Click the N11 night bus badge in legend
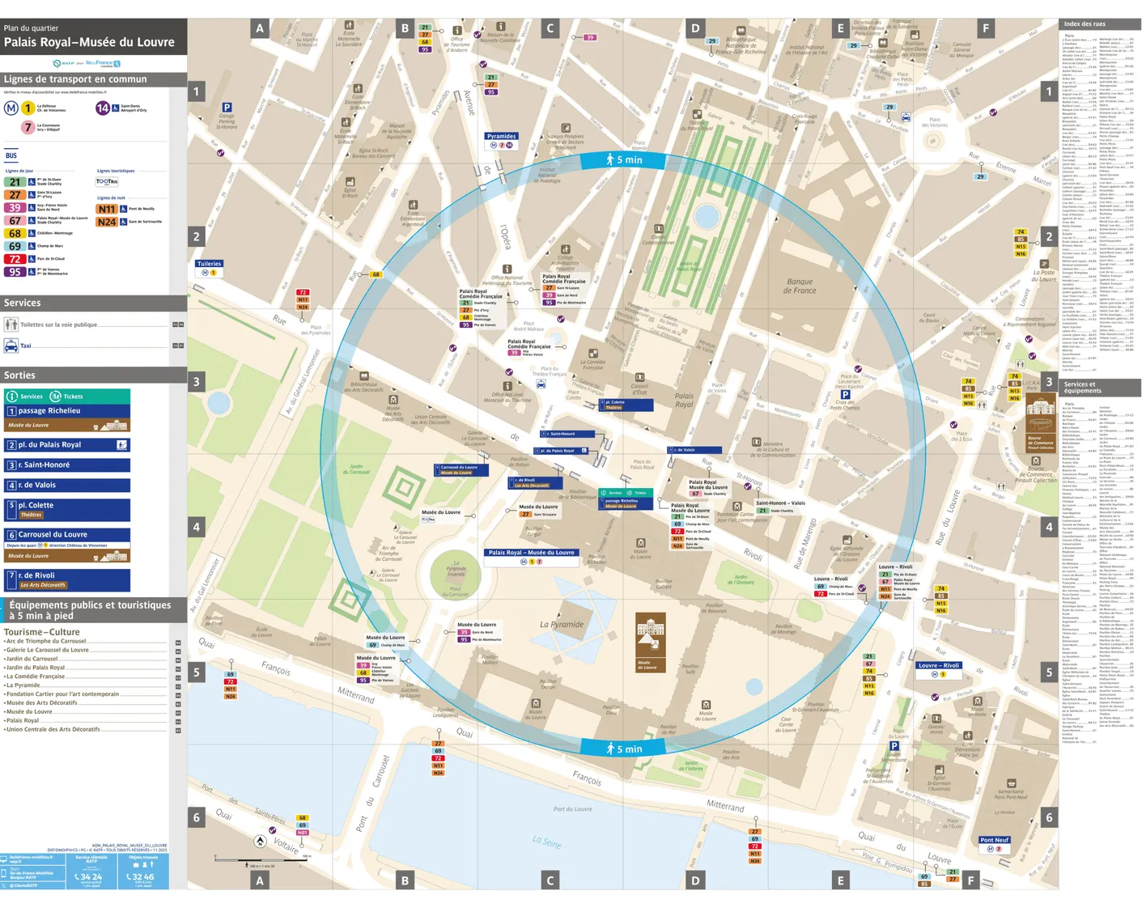This screenshot has width=1146, height=908. [x=107, y=209]
